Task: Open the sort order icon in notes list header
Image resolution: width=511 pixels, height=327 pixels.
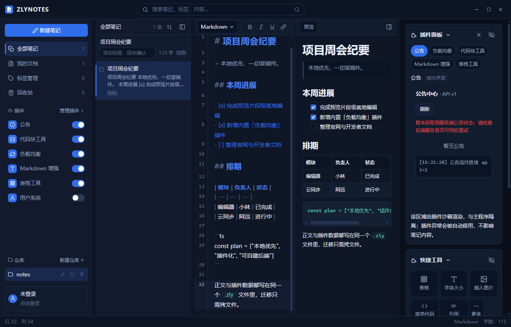Action: pyautogui.click(x=169, y=27)
